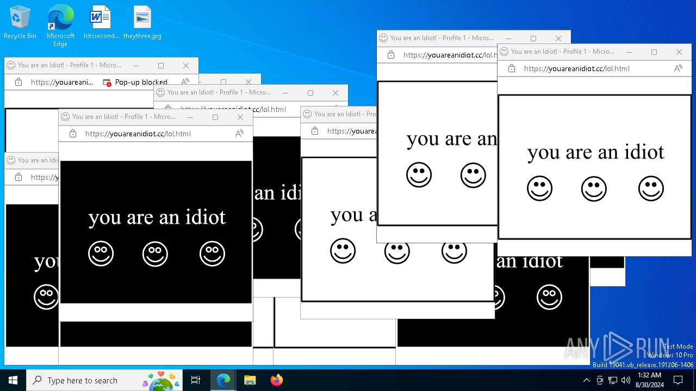
Task: Click the URL field in the top-center white window
Action: pyautogui.click(x=450, y=55)
